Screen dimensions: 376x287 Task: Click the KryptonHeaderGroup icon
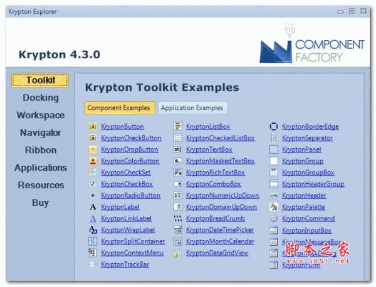[x=274, y=184]
